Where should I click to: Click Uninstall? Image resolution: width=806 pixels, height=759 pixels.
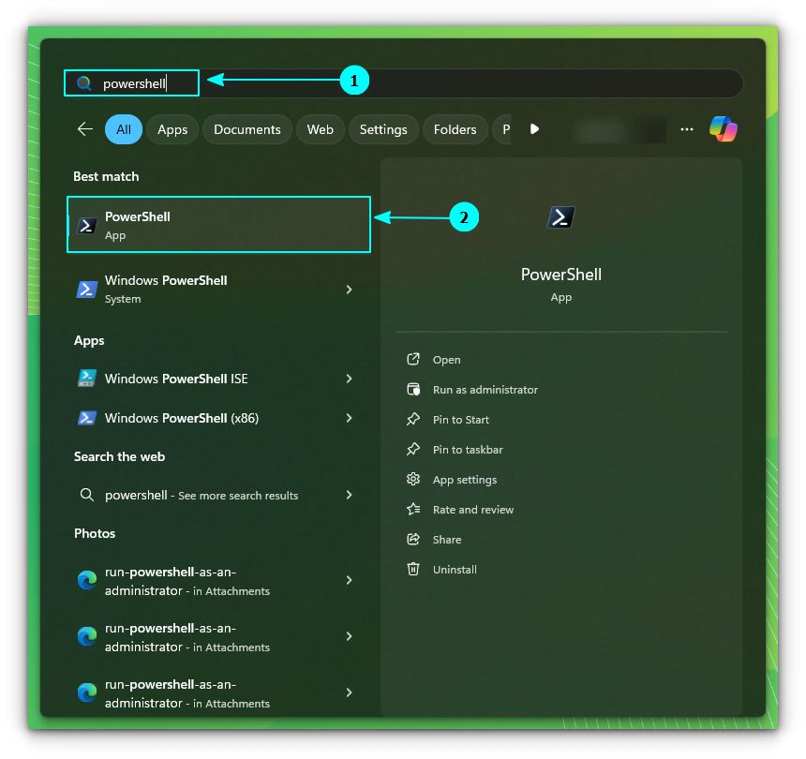455,570
